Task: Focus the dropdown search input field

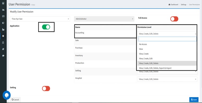Action: (167, 39)
